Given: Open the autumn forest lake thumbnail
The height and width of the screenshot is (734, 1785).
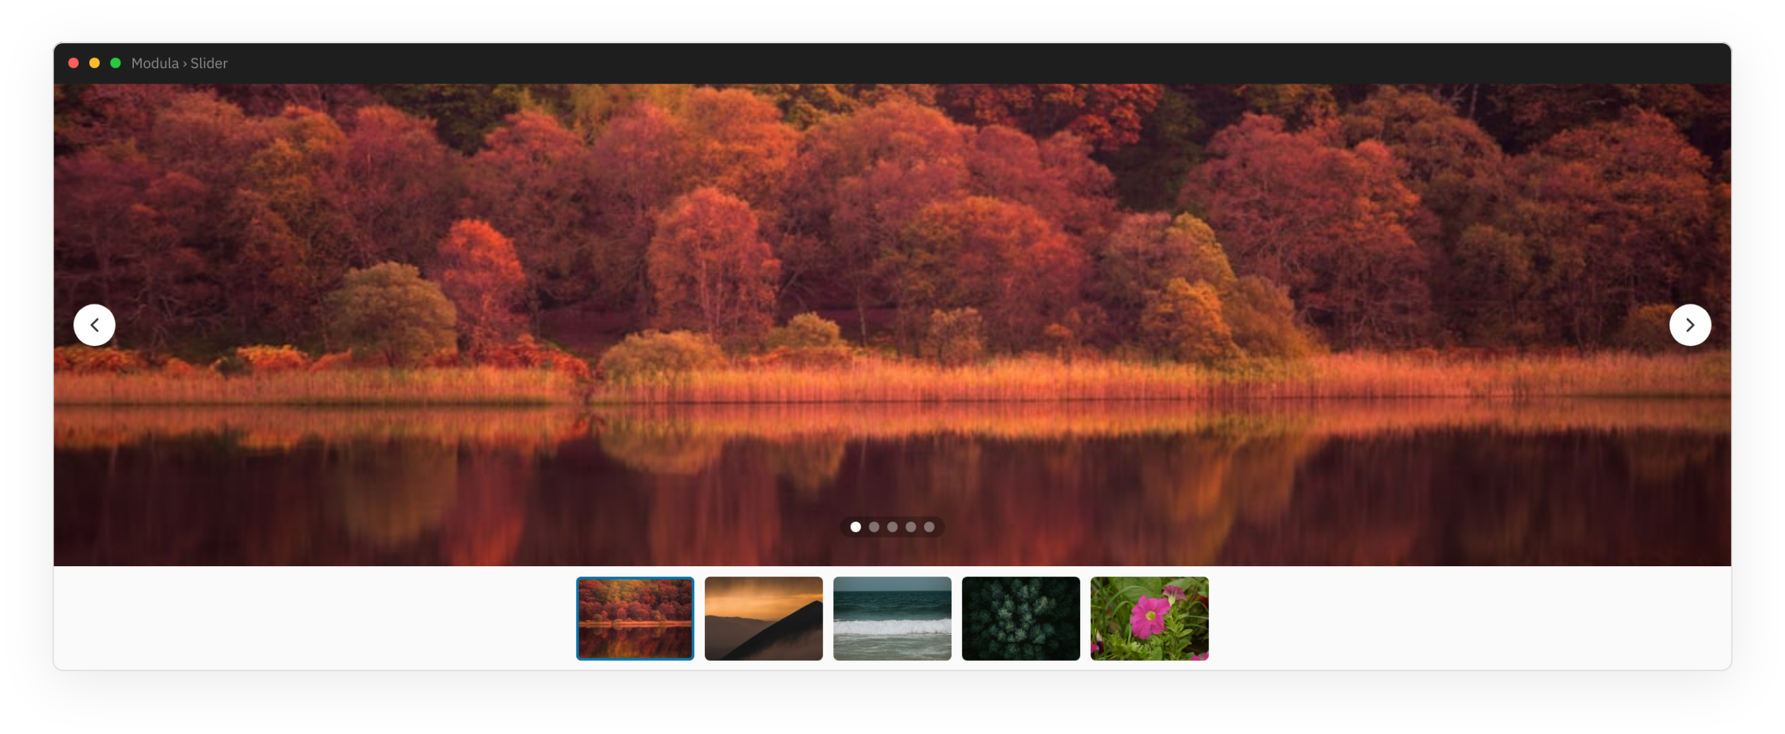Looking at the screenshot, I should pyautogui.click(x=635, y=618).
